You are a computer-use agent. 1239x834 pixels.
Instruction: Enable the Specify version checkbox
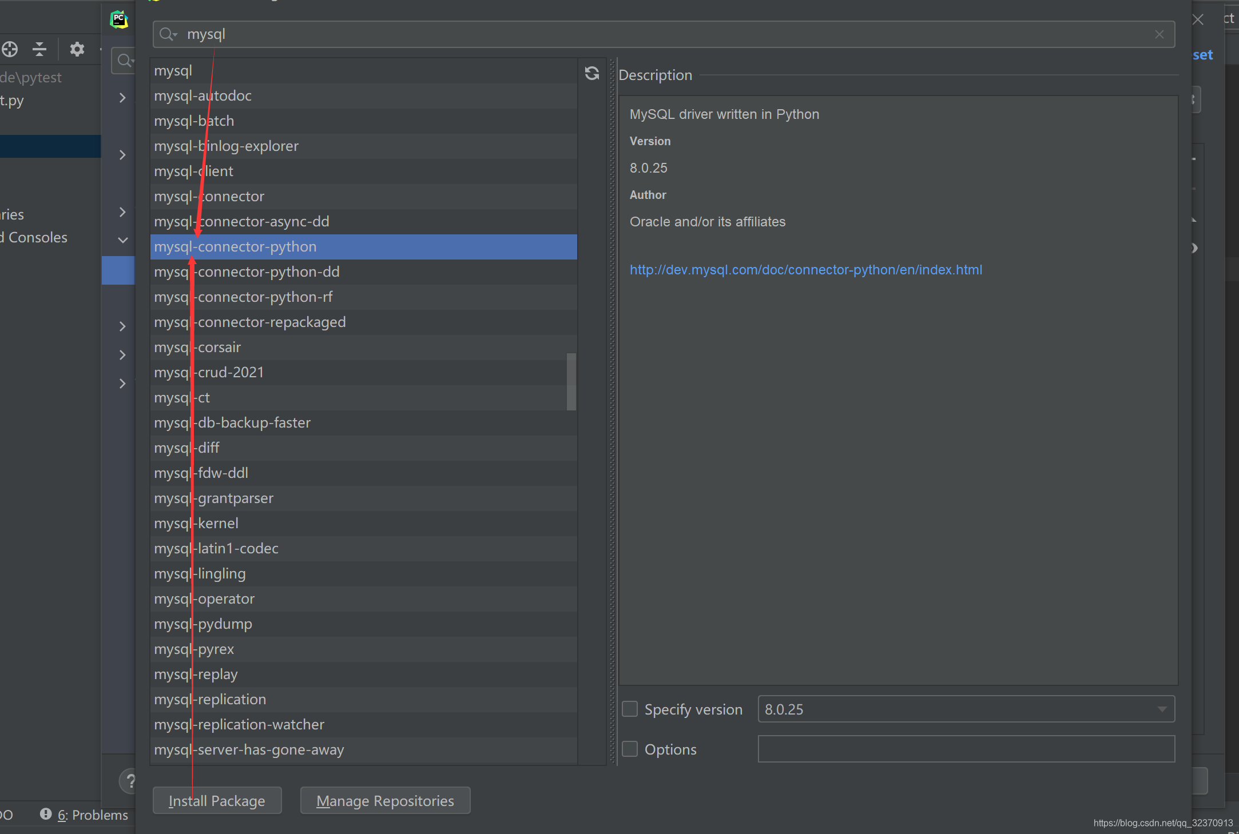pyautogui.click(x=630, y=709)
